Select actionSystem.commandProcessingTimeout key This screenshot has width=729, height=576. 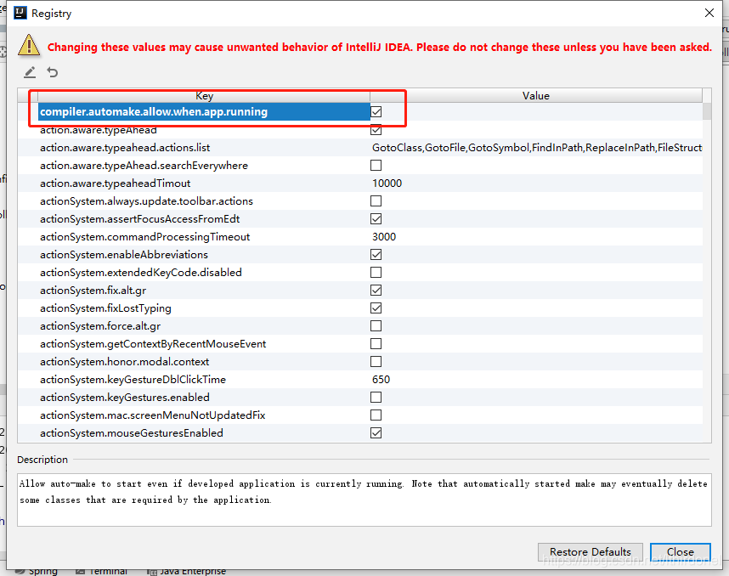click(145, 237)
